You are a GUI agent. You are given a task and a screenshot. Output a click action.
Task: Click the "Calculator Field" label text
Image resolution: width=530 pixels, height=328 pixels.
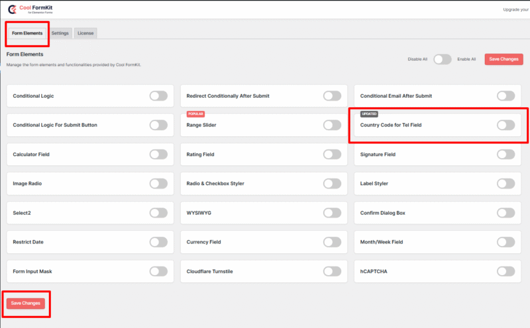31,155
